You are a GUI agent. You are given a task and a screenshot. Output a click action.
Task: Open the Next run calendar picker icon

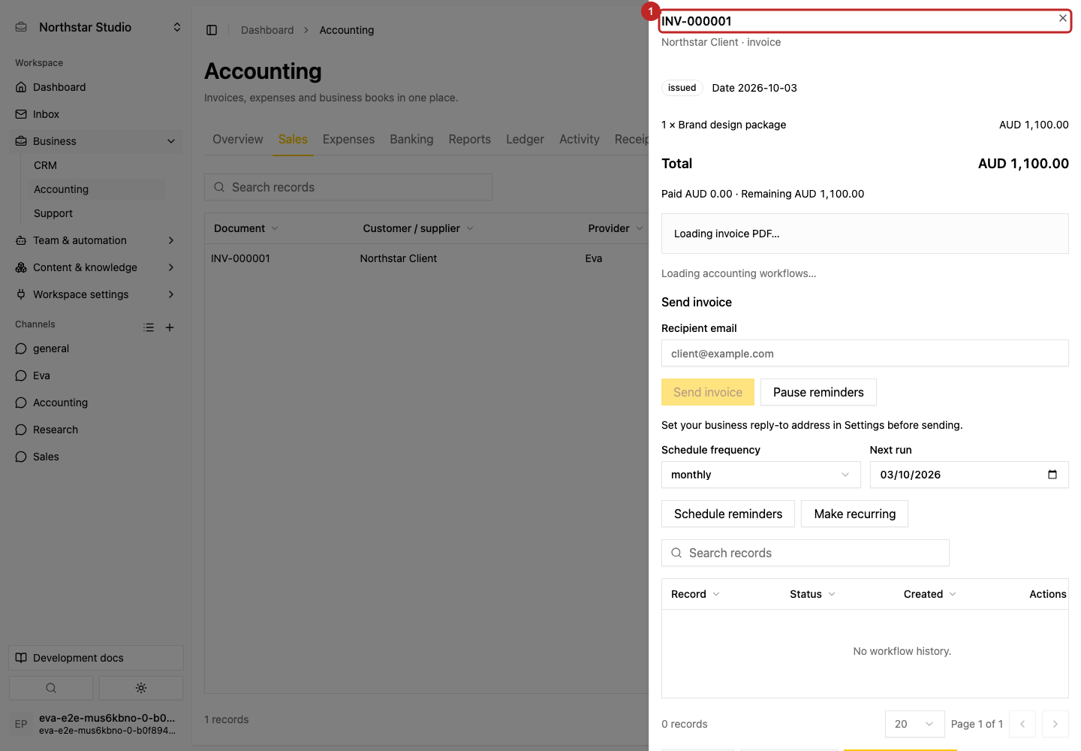coord(1052,475)
